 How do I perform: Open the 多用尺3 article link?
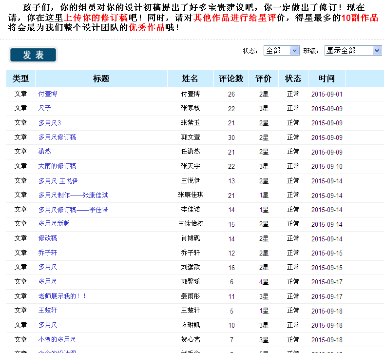[50, 123]
